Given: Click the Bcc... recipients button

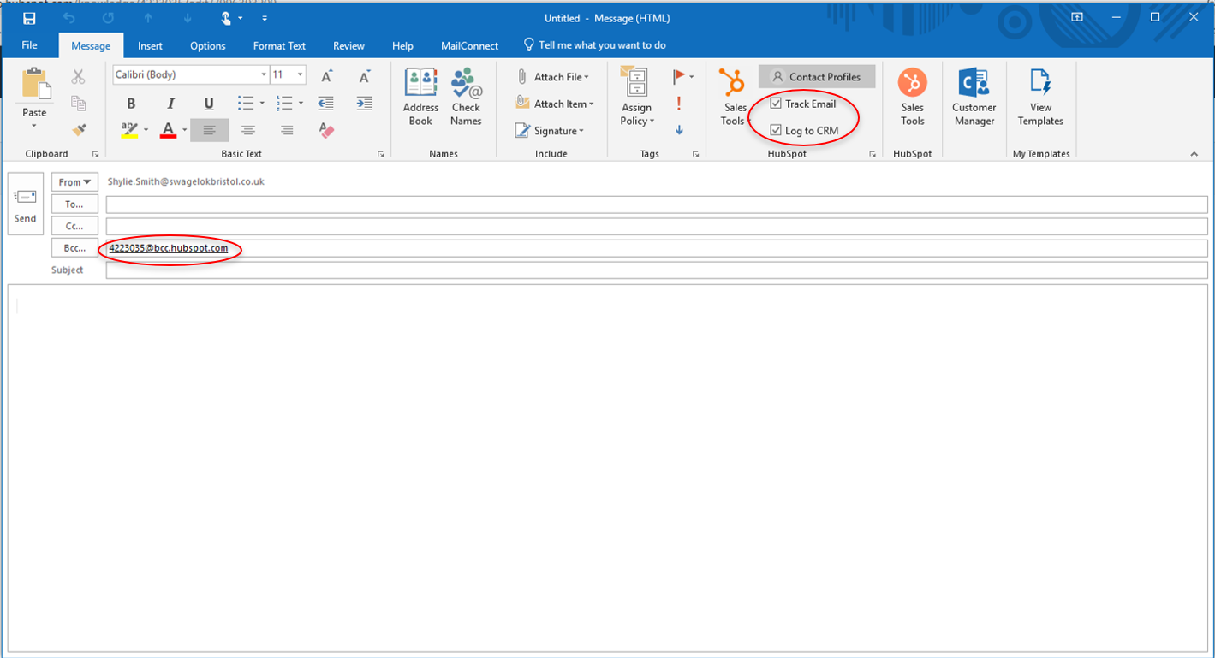Looking at the screenshot, I should 75,248.
